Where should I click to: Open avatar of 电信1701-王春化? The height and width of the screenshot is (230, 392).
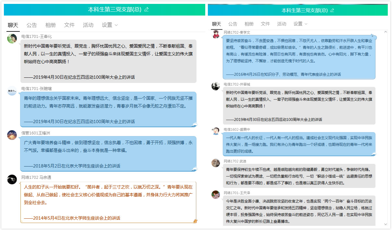pyautogui.click(x=12, y=39)
